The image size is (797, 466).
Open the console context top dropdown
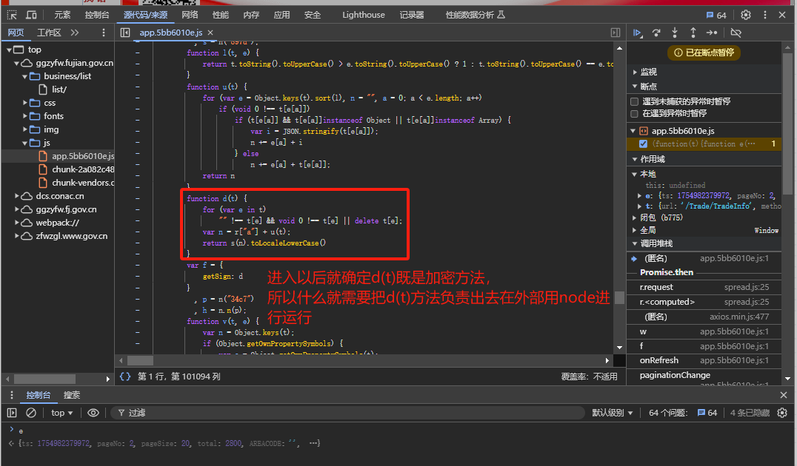click(x=62, y=413)
